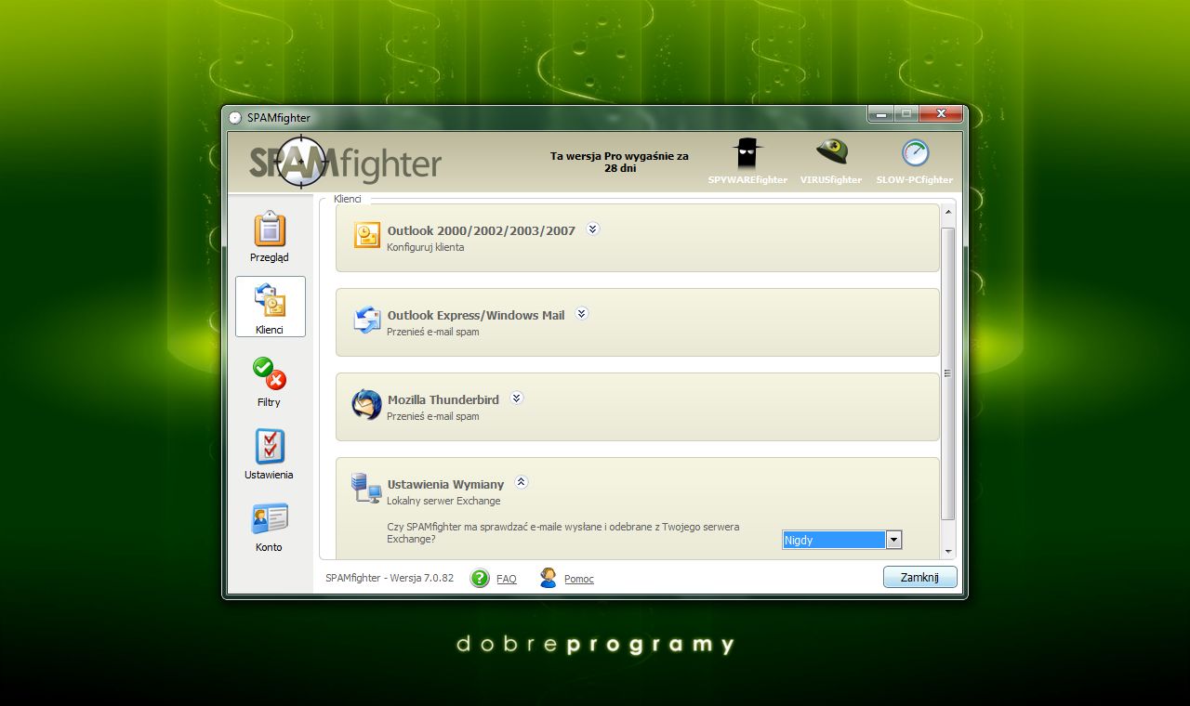This screenshot has height=706, width=1190.
Task: Open the Przegląd overview section
Action: click(x=270, y=237)
